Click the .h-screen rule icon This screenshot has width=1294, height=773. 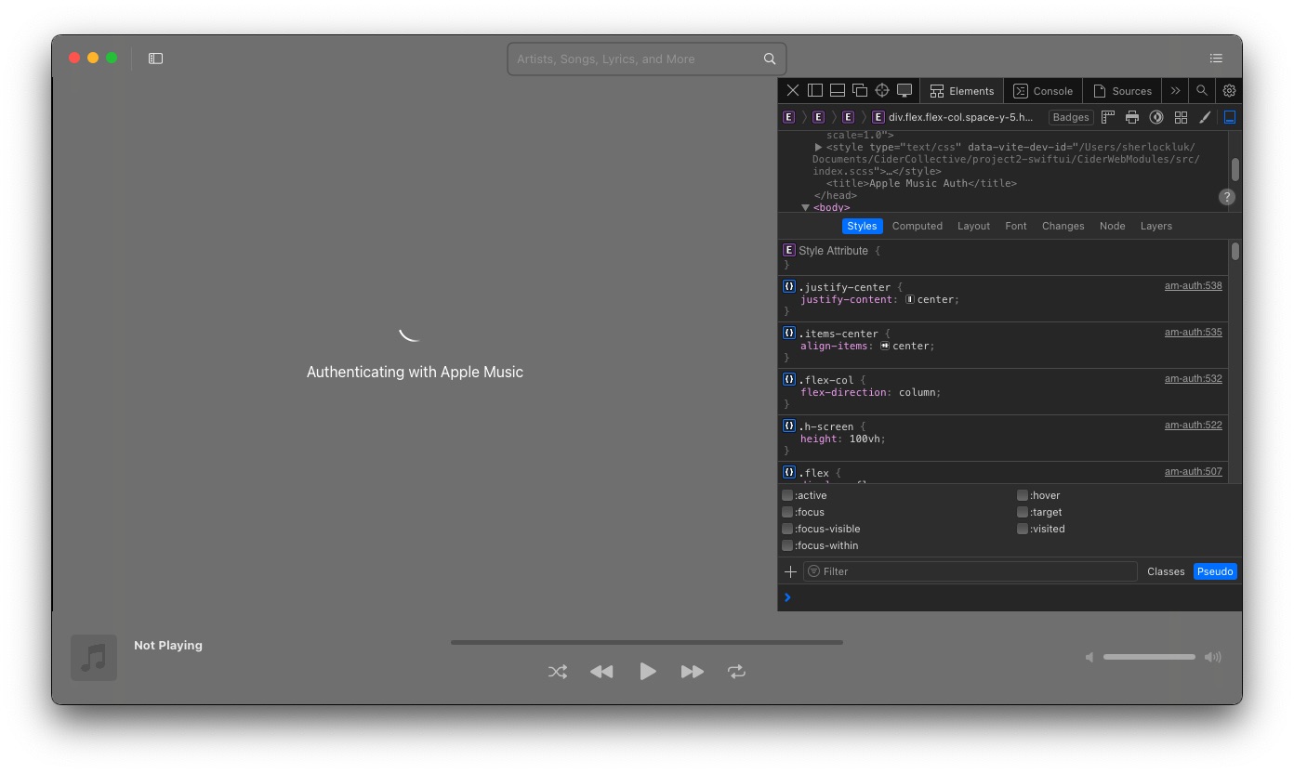pos(789,426)
